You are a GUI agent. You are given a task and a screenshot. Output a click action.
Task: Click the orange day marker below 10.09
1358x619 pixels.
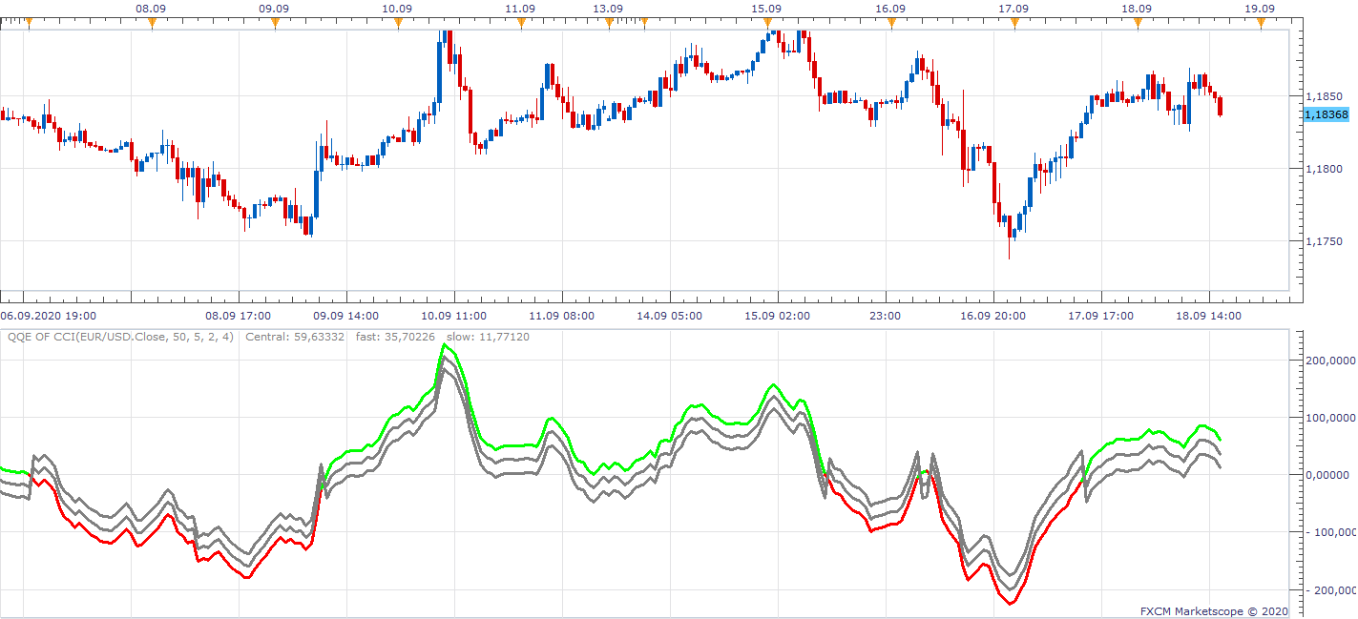398,23
